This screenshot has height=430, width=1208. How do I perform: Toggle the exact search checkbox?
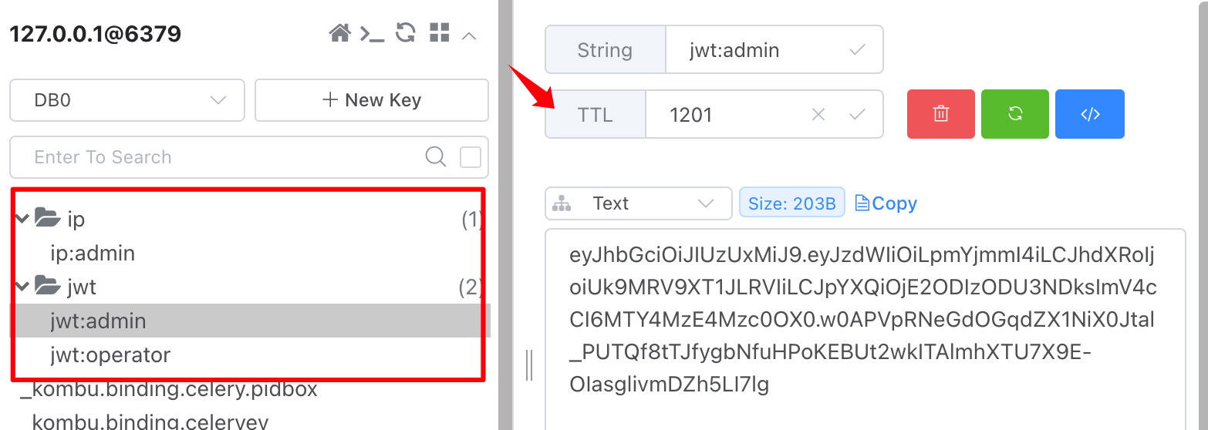(470, 157)
